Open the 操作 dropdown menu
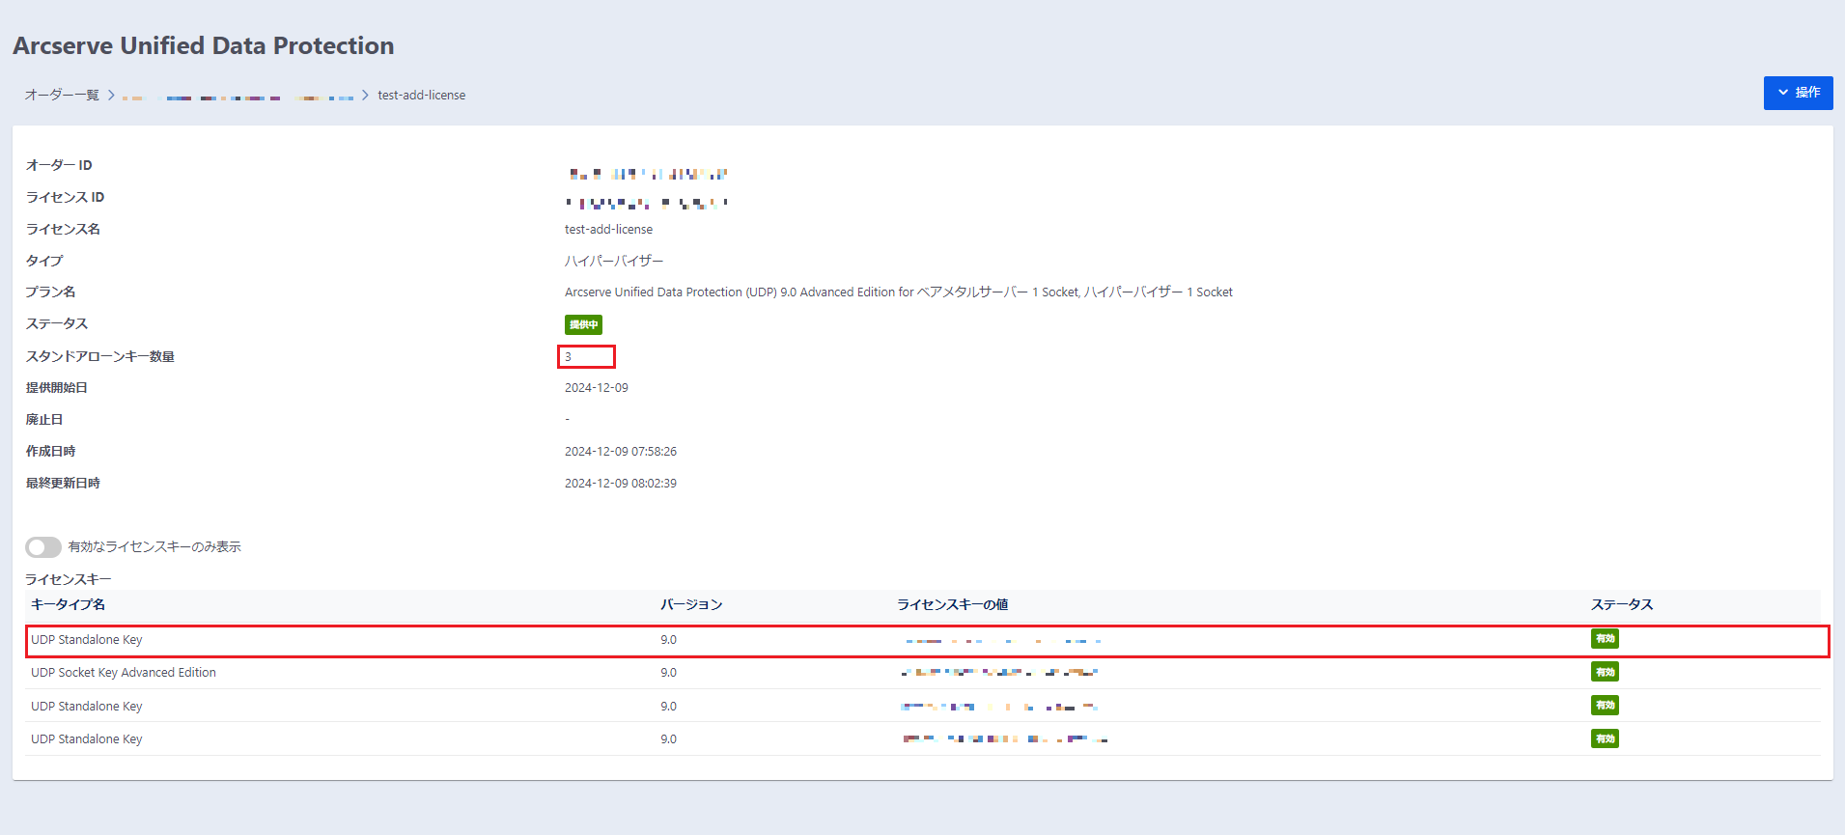The image size is (1845, 835). [1798, 93]
